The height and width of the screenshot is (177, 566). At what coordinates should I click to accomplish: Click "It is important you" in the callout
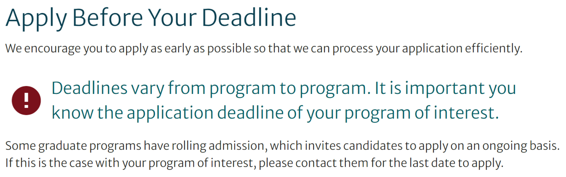tap(445, 88)
